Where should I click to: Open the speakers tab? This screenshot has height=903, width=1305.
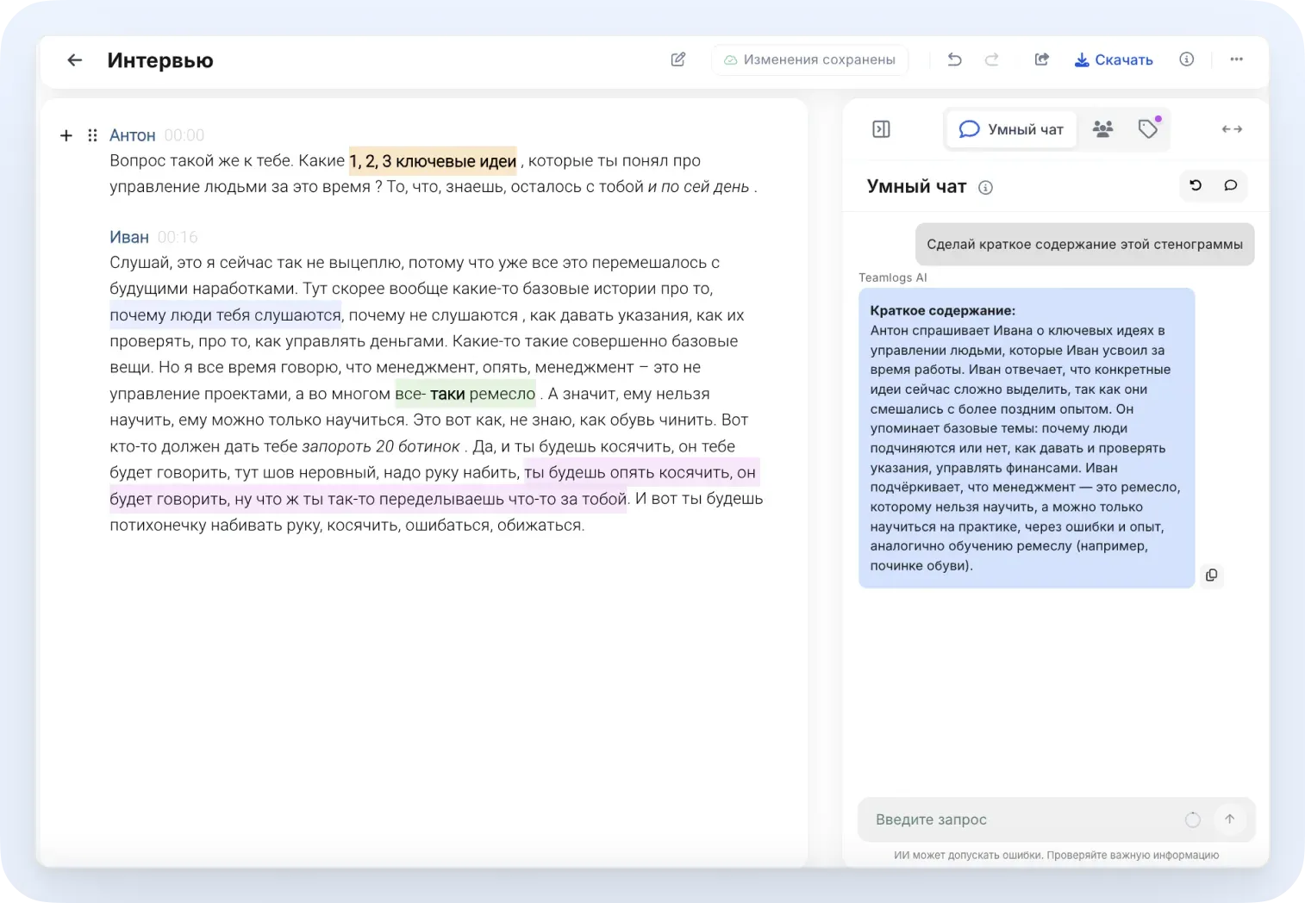(x=1102, y=129)
